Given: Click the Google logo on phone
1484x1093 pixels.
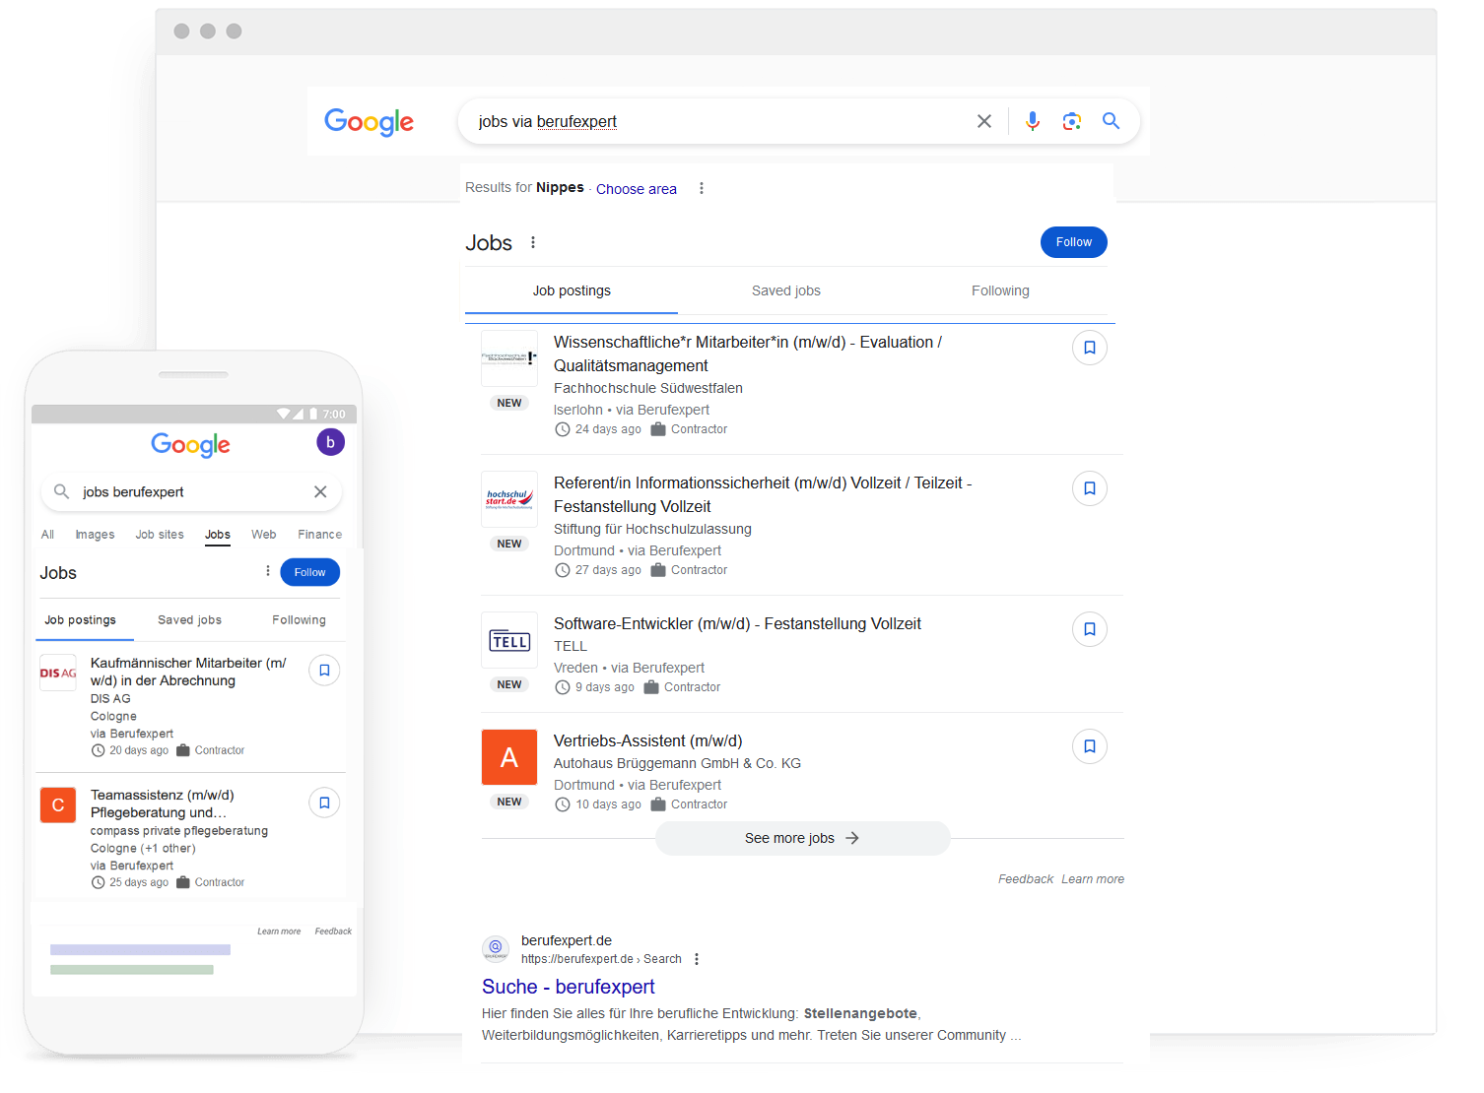Looking at the screenshot, I should 190,445.
